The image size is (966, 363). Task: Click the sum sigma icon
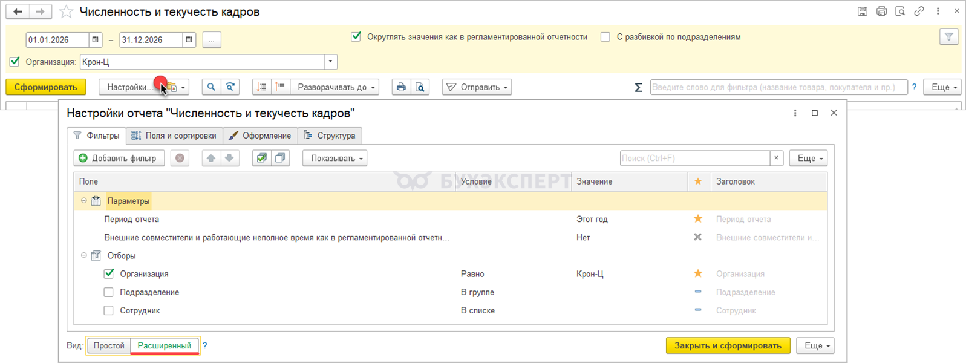[x=638, y=87]
